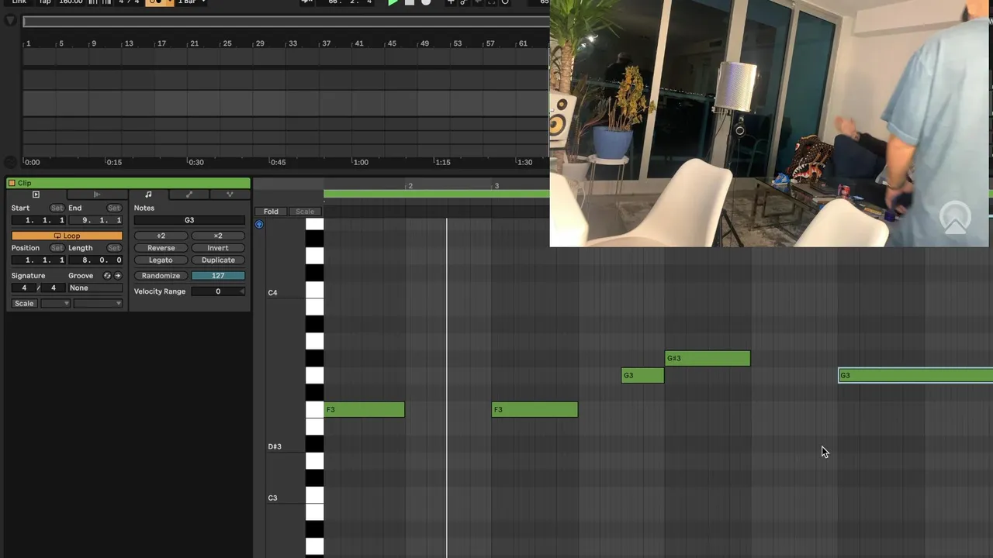Click the arrangement overview scrollbar
993x558 pixels.
[x=285, y=21]
